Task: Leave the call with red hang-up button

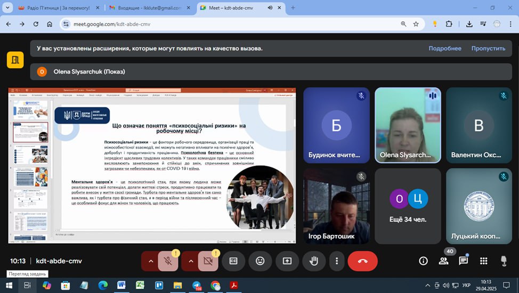Action: coord(362,261)
